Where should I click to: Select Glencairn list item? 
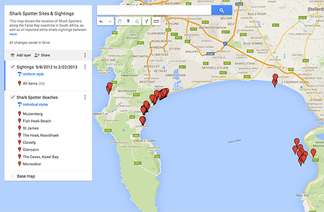point(28,150)
